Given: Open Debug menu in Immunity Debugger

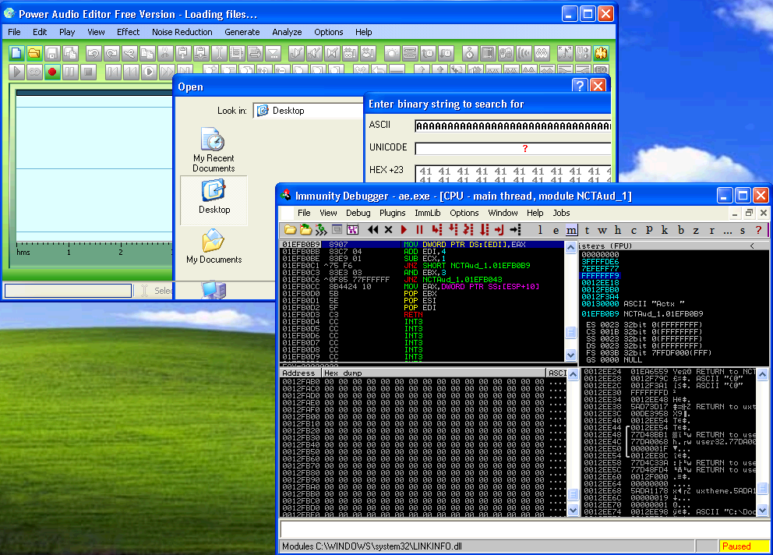Looking at the screenshot, I should tap(358, 213).
